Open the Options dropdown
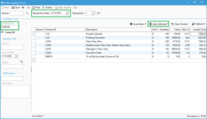 (199, 24)
